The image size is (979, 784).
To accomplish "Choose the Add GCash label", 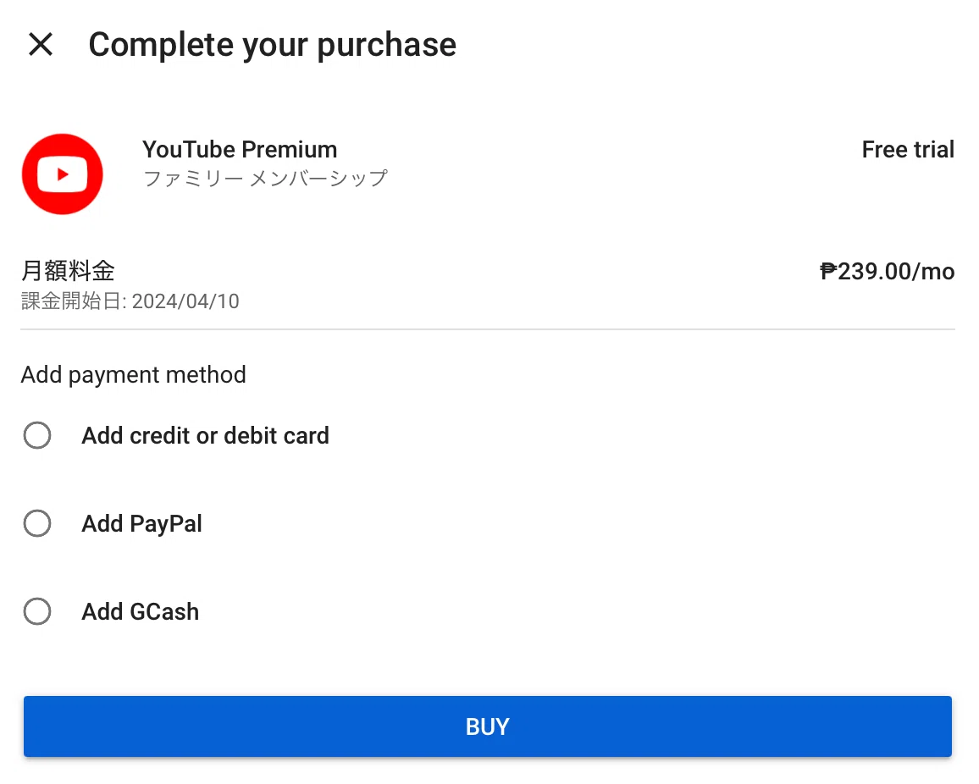I will 141,612.
